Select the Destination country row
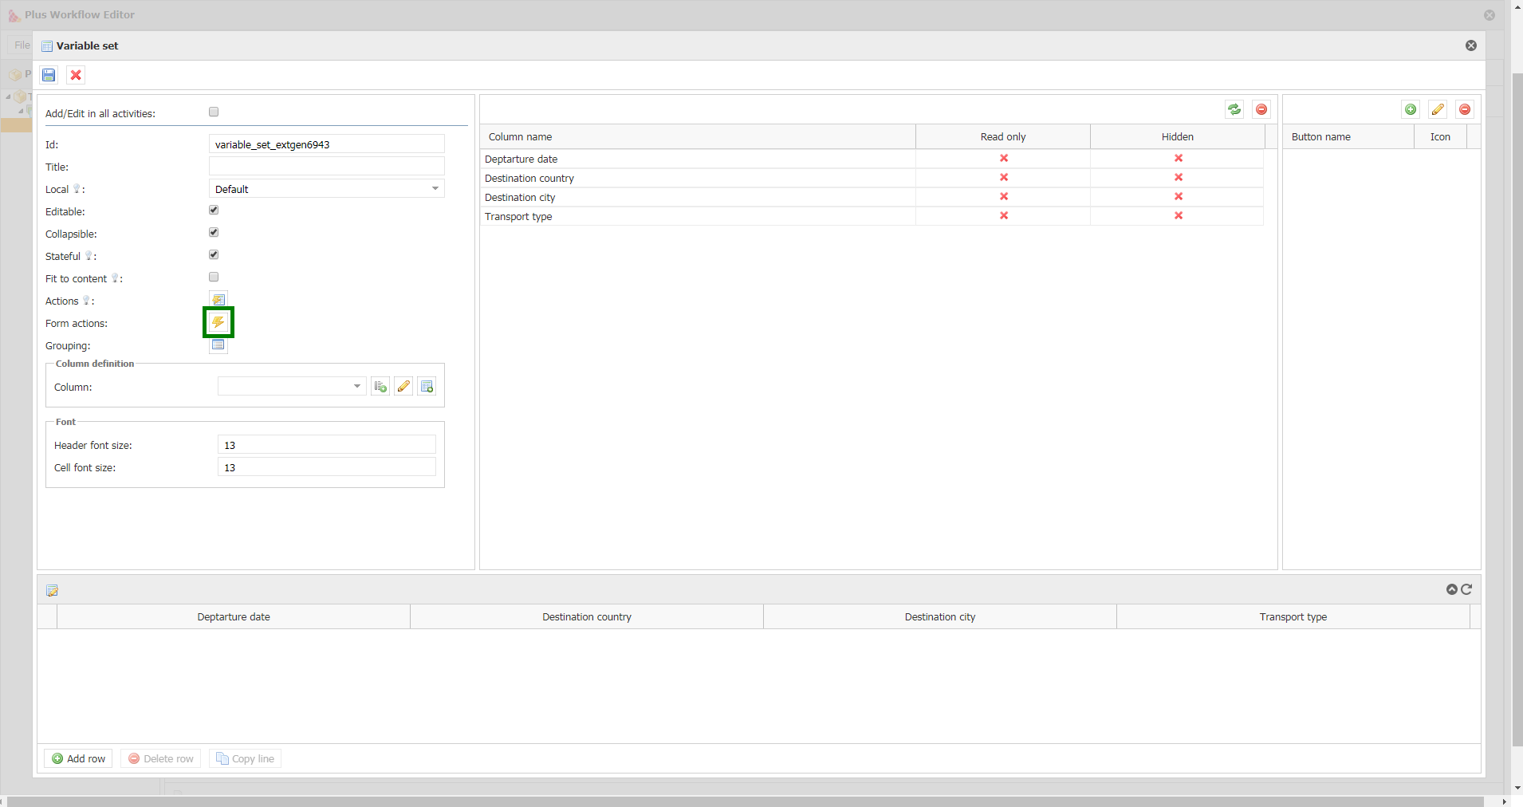This screenshot has height=807, width=1523. pyautogui.click(x=697, y=179)
